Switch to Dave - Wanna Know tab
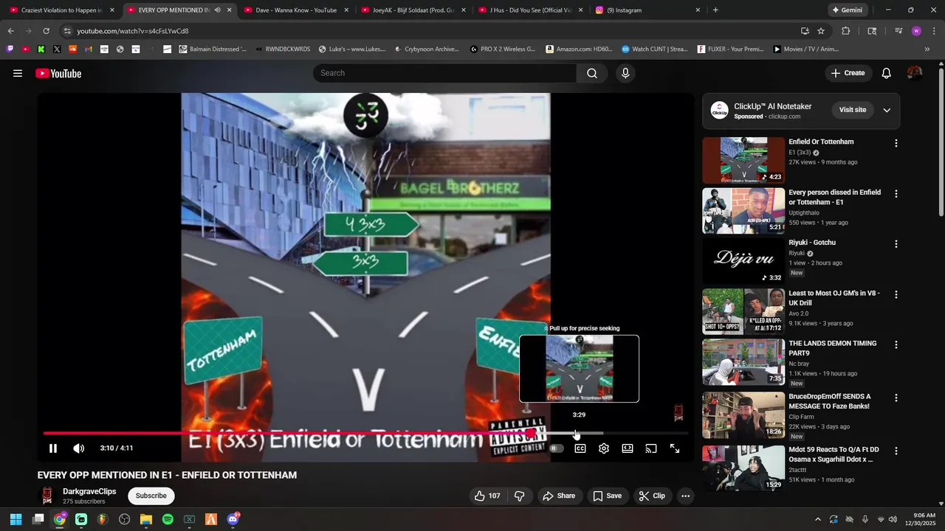This screenshot has height=531, width=945. 295,10
